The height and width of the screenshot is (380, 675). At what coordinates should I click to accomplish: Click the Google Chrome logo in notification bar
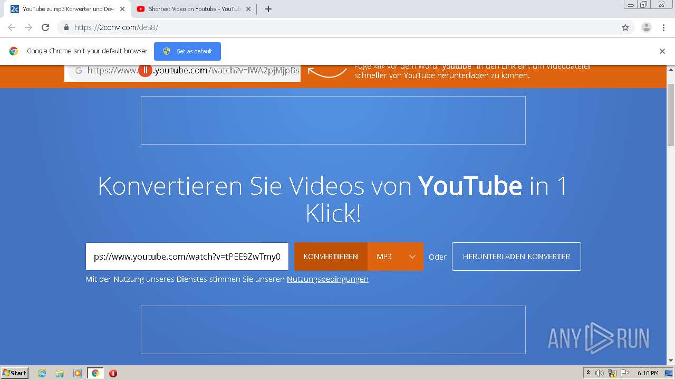[x=14, y=51]
